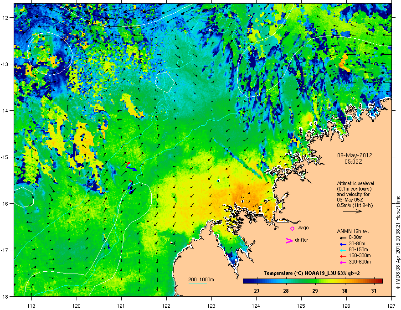401x310 pixels.
Task: Click the 124 longitude axis label
Action: (256, 305)
